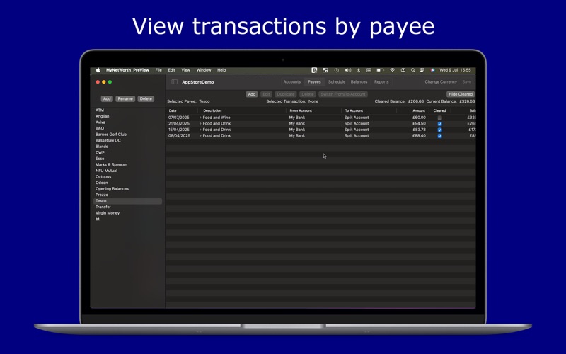This screenshot has height=354, width=566.
Task: Click the Hide Cleared button
Action: [461, 94]
